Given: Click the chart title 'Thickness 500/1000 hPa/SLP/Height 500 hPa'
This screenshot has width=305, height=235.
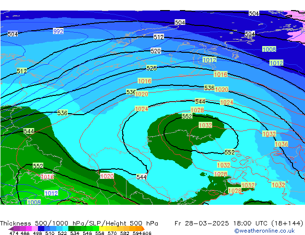Looking at the screenshot, I should [x=79, y=223].
